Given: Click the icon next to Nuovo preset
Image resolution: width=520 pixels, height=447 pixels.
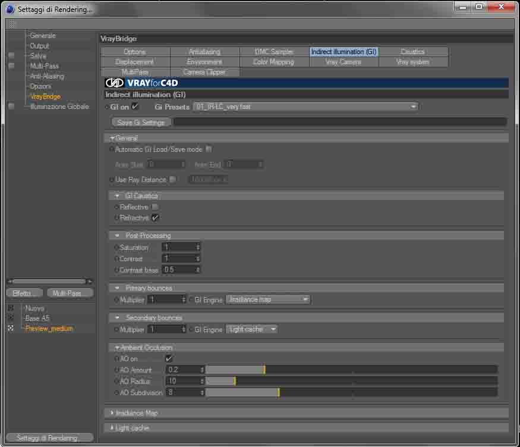Looking at the screenshot, I should tap(11, 308).
